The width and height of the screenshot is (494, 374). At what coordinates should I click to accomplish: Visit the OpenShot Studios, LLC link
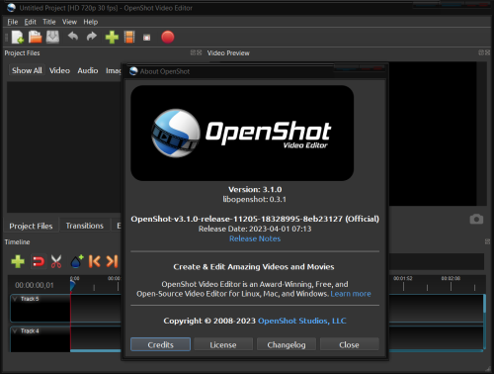(302, 321)
